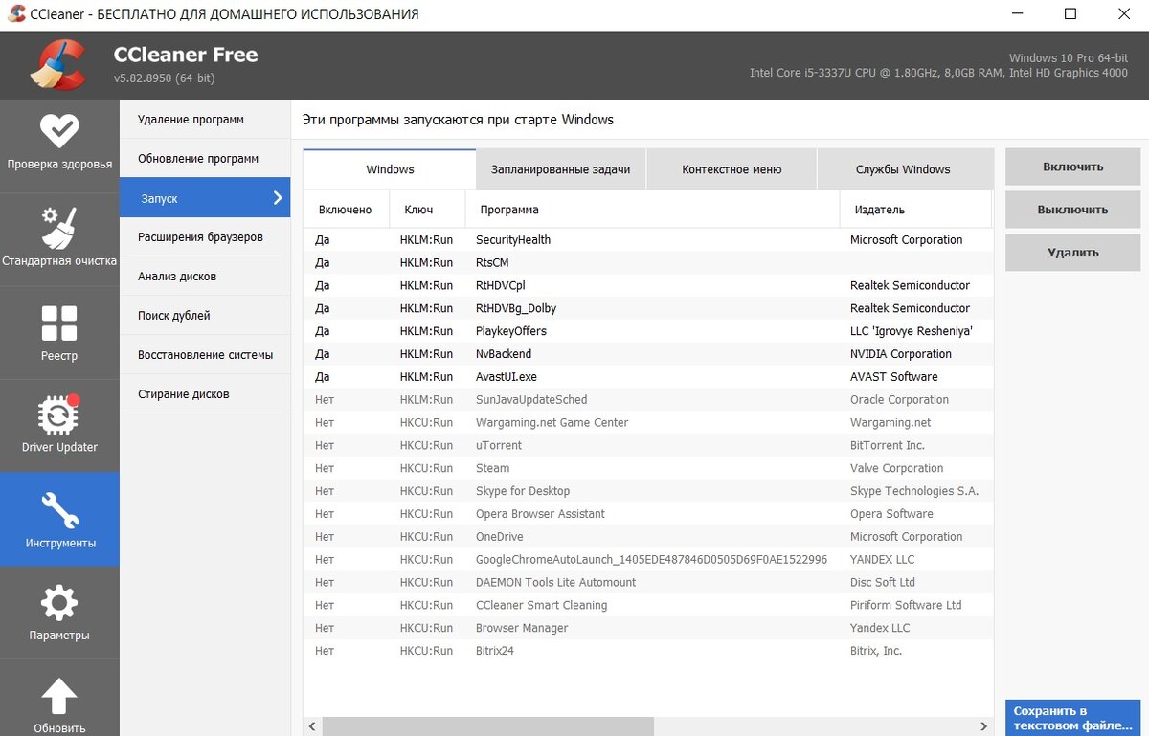Select the RtHDVBg_Dolby entry
Image resolution: width=1149 pixels, height=736 pixels.
pyautogui.click(x=648, y=308)
